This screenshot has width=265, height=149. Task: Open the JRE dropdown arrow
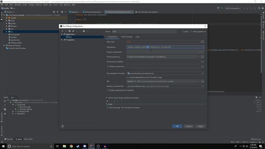tap(198, 82)
